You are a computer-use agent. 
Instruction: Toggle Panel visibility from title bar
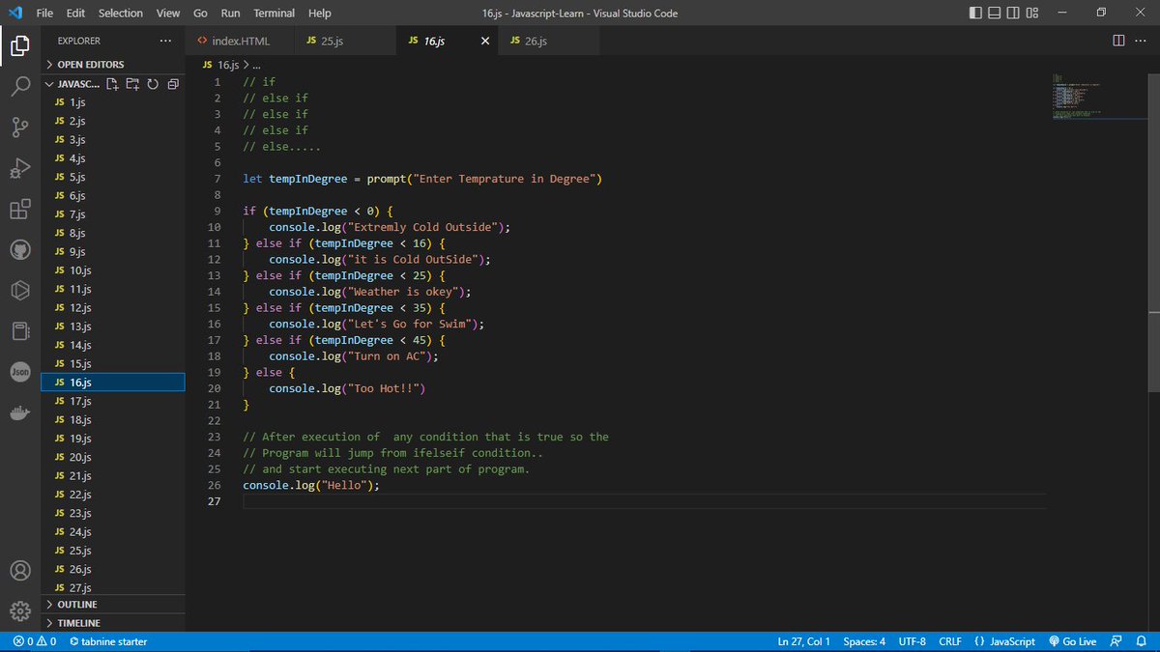pyautogui.click(x=994, y=13)
